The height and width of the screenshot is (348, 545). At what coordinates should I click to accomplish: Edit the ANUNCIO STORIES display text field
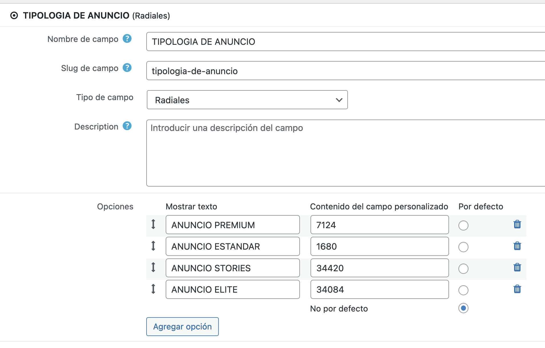233,268
